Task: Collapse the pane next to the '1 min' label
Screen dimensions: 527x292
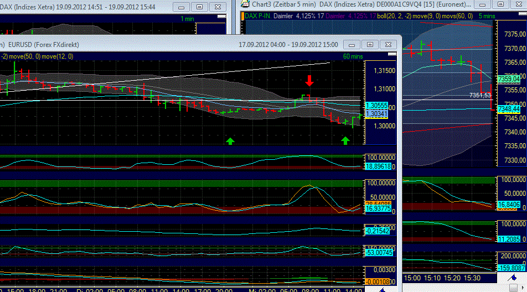Action: pos(222,17)
